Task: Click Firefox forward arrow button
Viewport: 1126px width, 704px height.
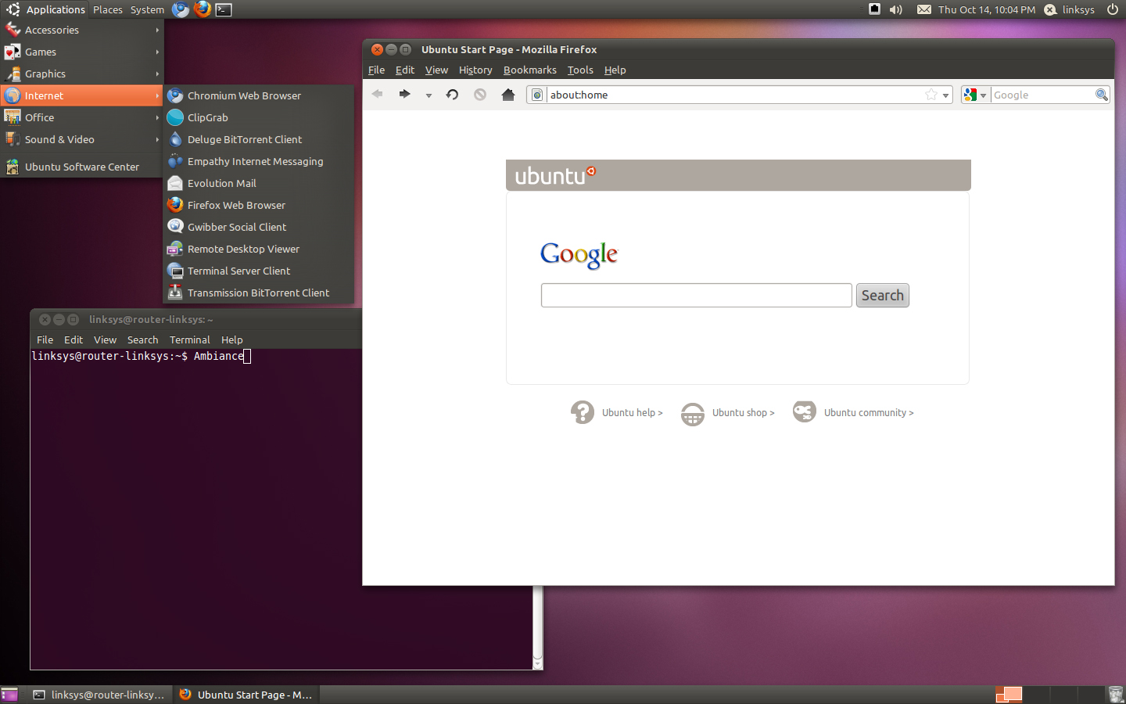Action: (404, 95)
